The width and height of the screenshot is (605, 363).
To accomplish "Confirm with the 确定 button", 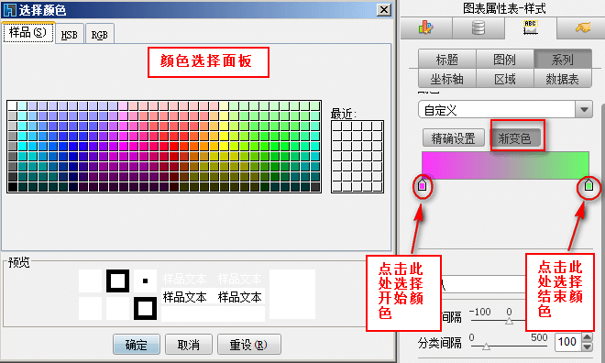I will [137, 344].
